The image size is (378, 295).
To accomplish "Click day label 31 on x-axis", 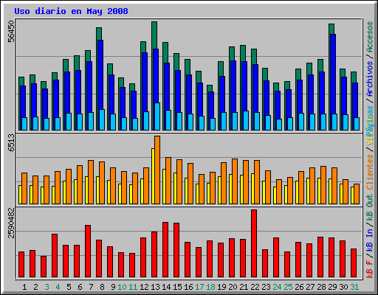I will 354,287.
